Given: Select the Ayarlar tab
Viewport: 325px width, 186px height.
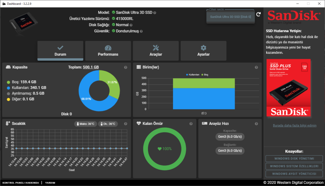Looking at the screenshot, I should click(203, 51).
